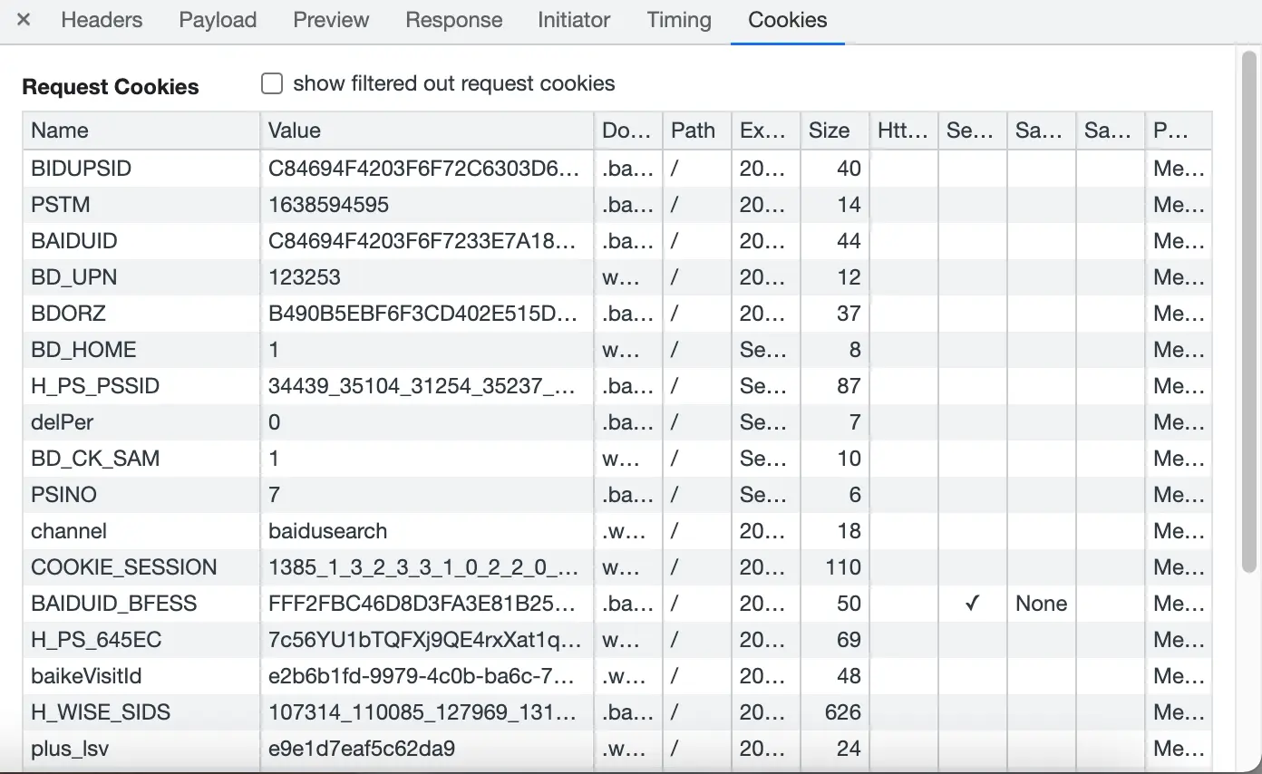Select the BDORZ cookie name
This screenshot has height=774, width=1262.
click(68, 314)
